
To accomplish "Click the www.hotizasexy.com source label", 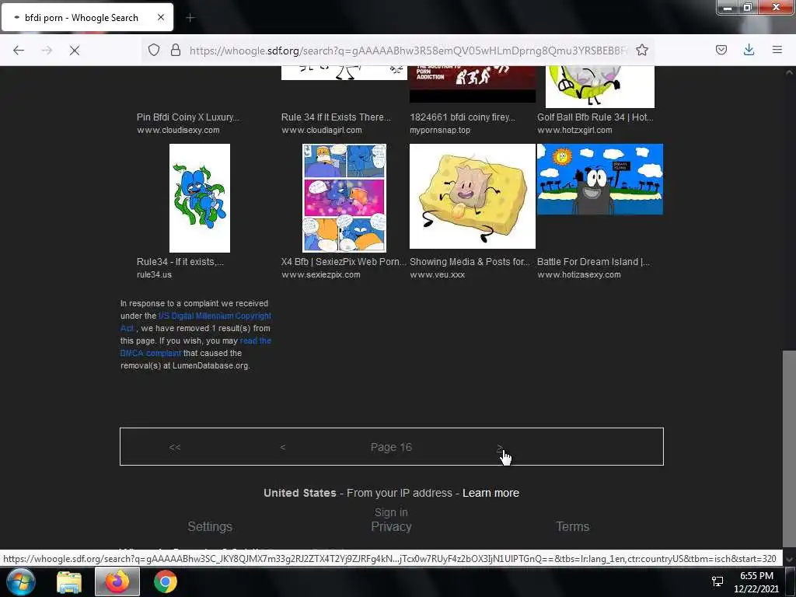I will [579, 274].
